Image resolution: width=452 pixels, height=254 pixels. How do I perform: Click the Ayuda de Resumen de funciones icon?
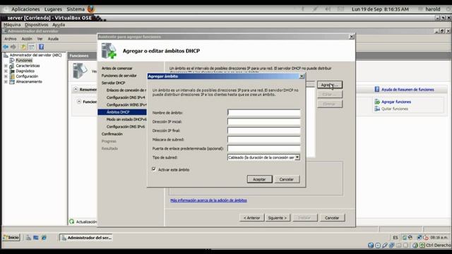click(377, 90)
